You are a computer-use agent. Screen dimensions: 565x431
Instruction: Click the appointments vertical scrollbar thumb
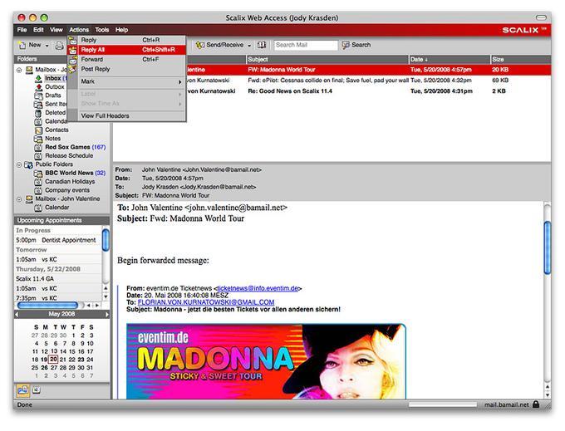click(x=106, y=240)
